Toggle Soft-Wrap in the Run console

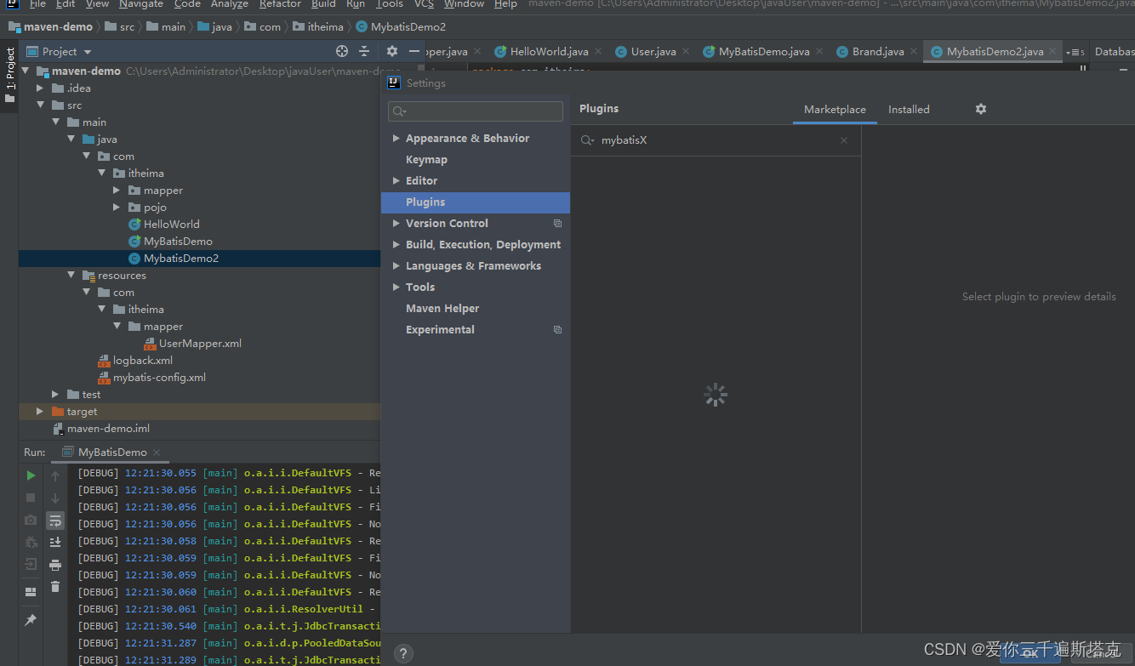(55, 520)
